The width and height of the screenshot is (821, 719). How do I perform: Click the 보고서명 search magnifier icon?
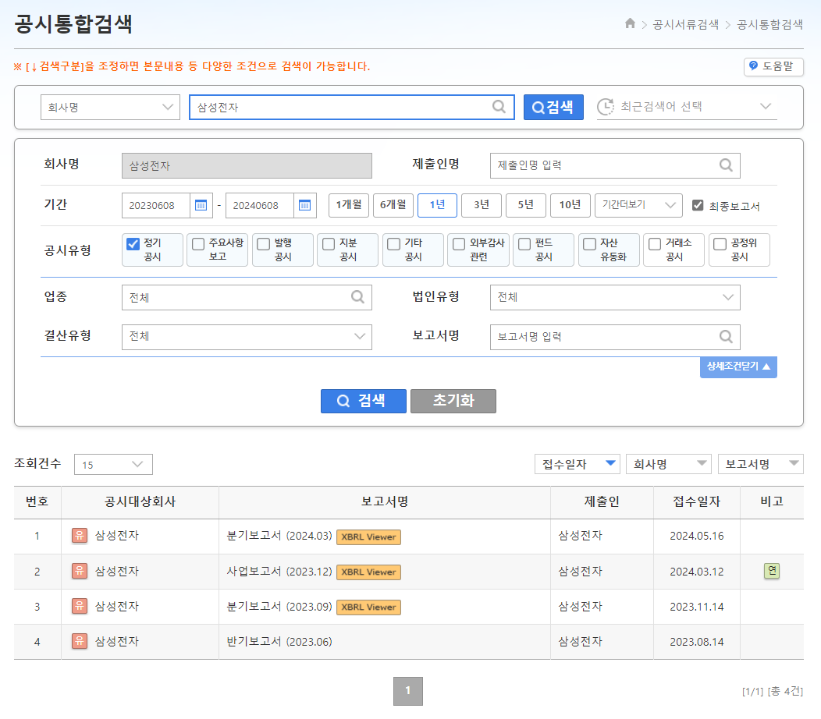pyautogui.click(x=726, y=336)
